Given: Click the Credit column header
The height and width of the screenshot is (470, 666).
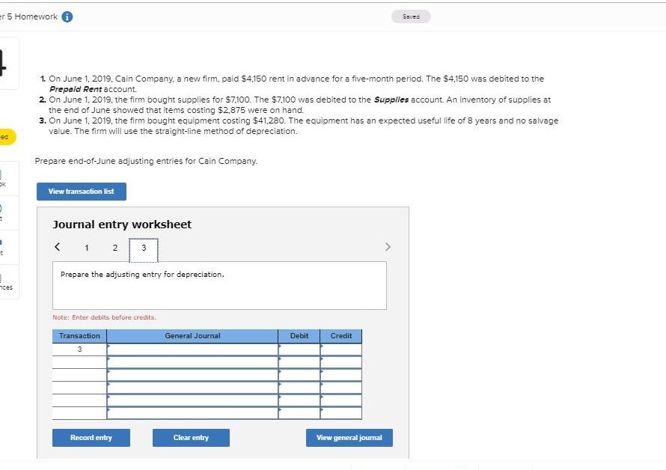Looking at the screenshot, I should tap(341, 336).
